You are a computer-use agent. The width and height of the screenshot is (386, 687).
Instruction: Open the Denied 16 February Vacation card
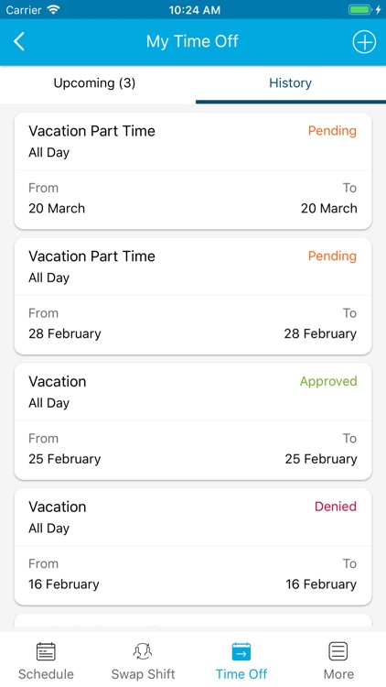(193, 546)
